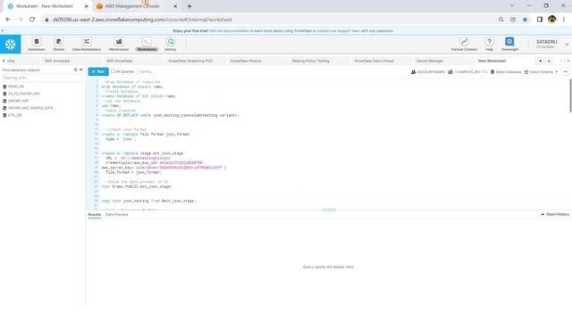Open the COMPUTE_WH warehouse selector
The image size is (572, 321).
[x=467, y=72]
